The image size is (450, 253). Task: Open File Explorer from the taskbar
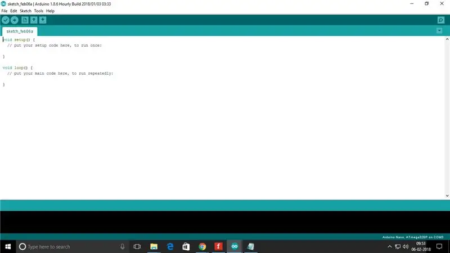pos(154,246)
